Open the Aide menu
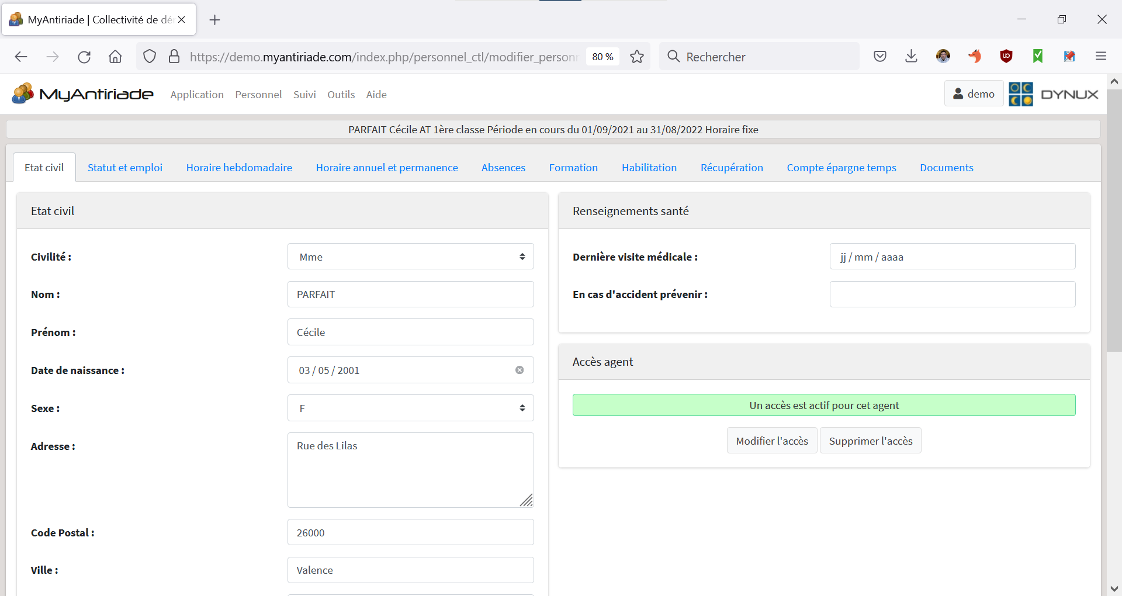The width and height of the screenshot is (1122, 596). point(376,94)
